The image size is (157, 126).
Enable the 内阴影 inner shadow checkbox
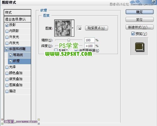click(x=7, y=31)
